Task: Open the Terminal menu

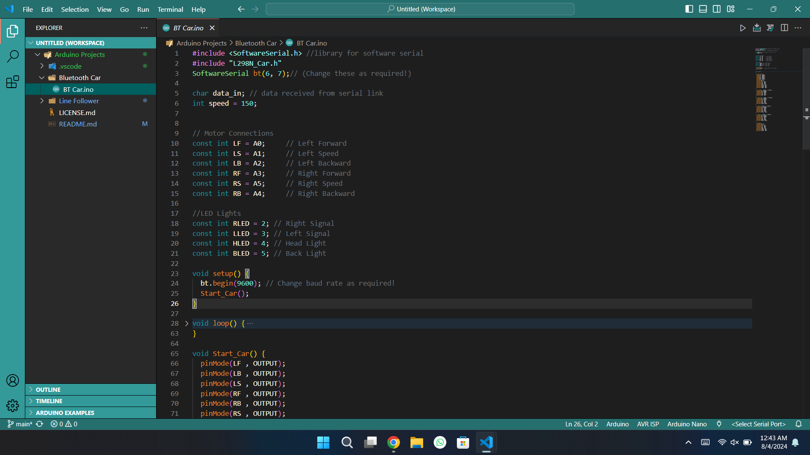Action: pos(170,9)
